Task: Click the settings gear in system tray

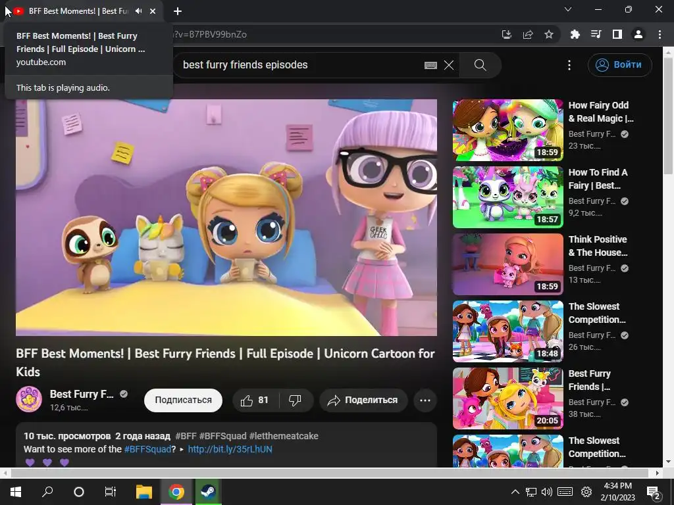Action: (x=586, y=492)
